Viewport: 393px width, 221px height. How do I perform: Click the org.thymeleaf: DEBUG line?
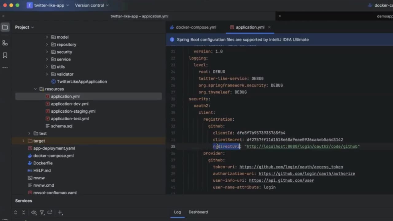point(223,92)
